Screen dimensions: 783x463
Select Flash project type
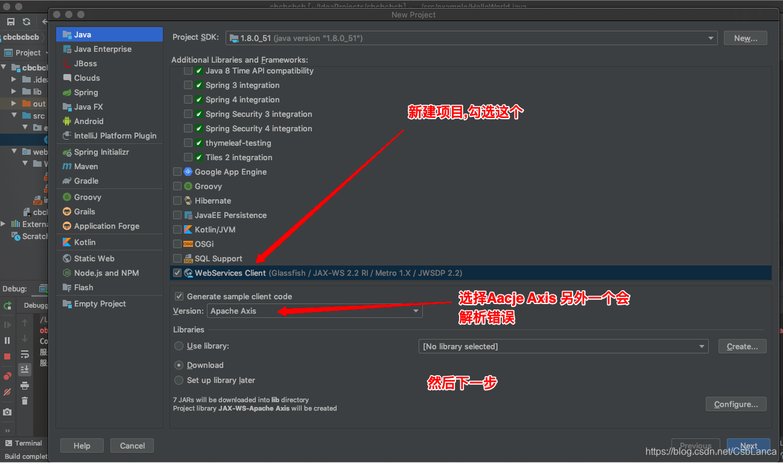point(109,287)
